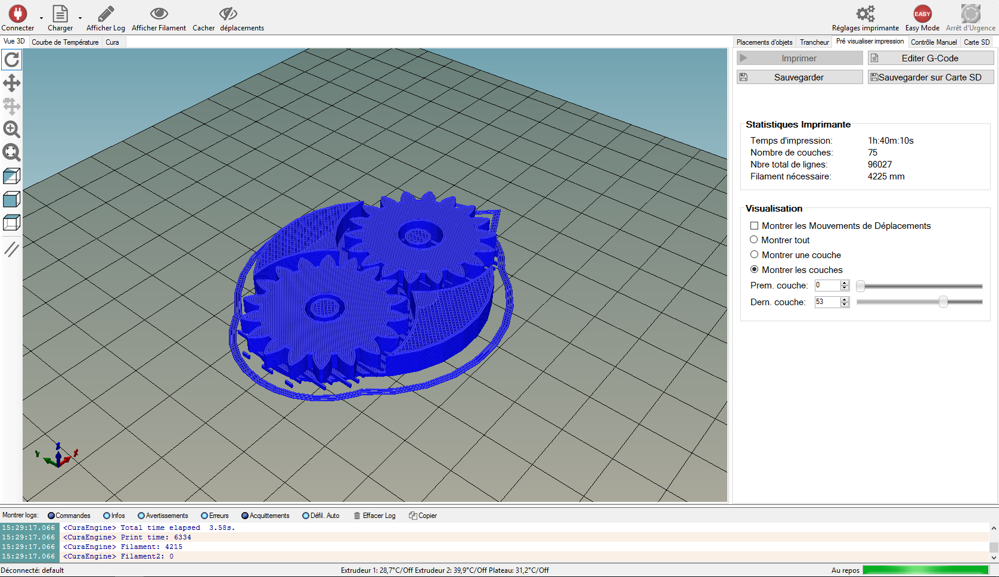This screenshot has width=999, height=577.
Task: Select the zoom magnifier tool
Action: (x=12, y=129)
